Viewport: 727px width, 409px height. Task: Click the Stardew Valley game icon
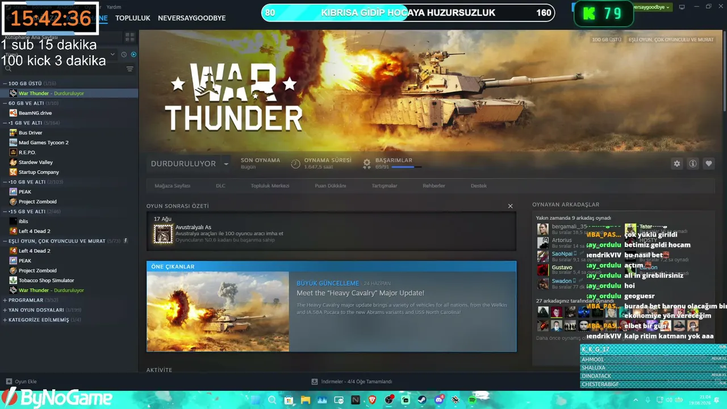(14, 162)
